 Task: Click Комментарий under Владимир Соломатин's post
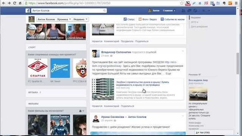click(x=112, y=106)
